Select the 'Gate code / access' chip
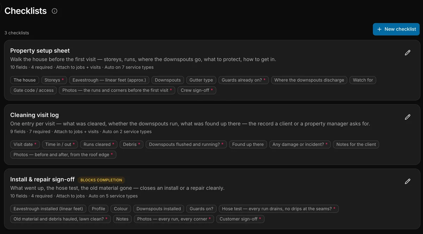The width and height of the screenshot is (423, 234). (x=33, y=90)
